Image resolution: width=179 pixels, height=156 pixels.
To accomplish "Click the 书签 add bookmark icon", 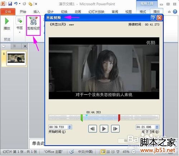I will pos(19,20).
